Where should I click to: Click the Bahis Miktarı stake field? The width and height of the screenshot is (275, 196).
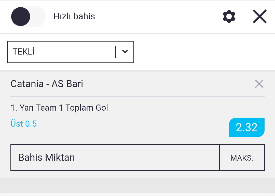coord(115,158)
